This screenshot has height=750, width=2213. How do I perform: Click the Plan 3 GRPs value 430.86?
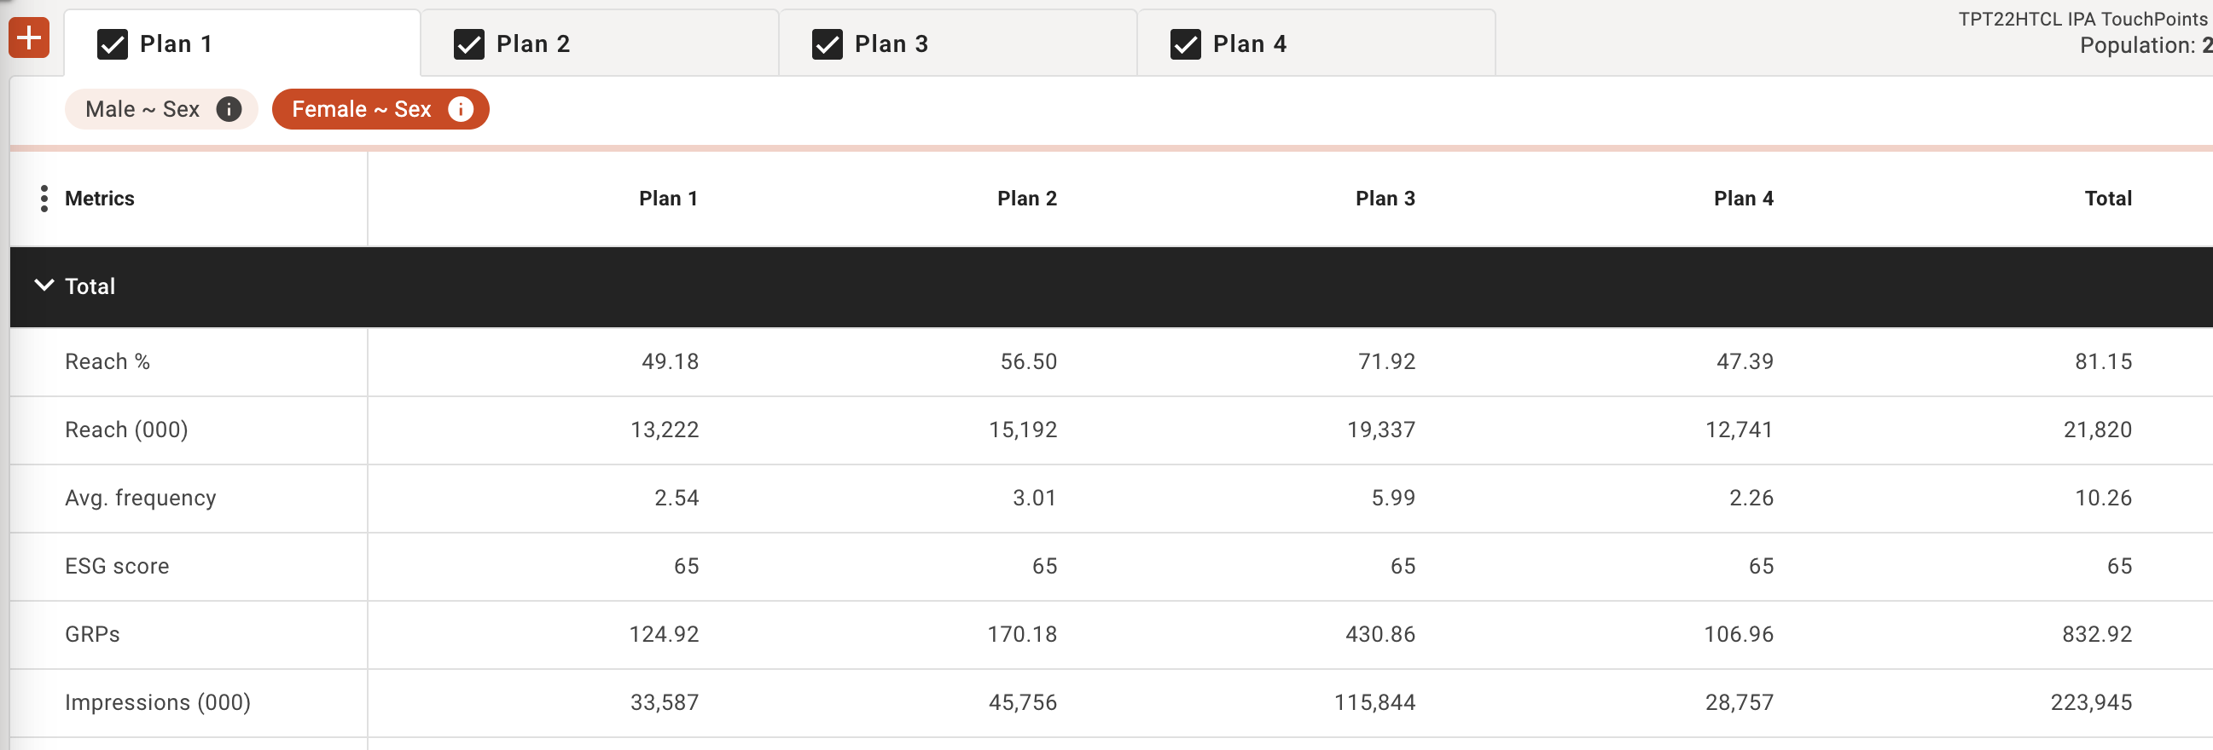click(1380, 634)
